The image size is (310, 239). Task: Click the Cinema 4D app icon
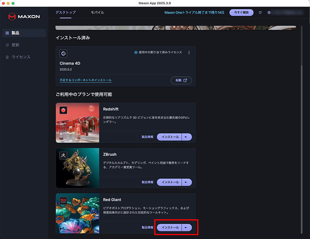63,53
